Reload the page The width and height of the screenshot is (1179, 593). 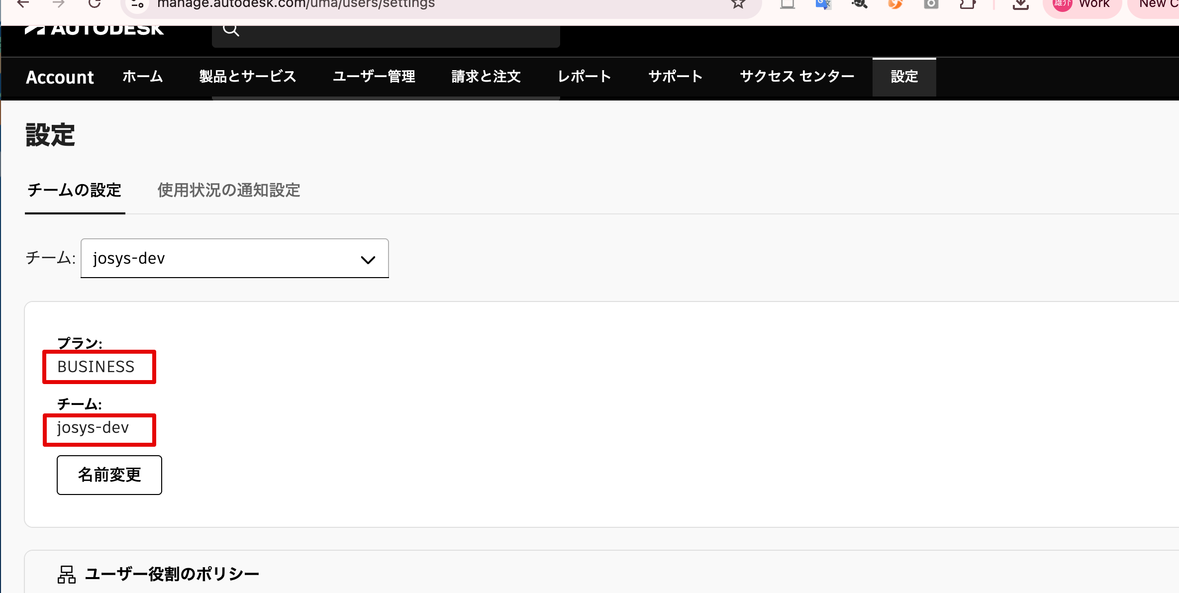click(95, 4)
